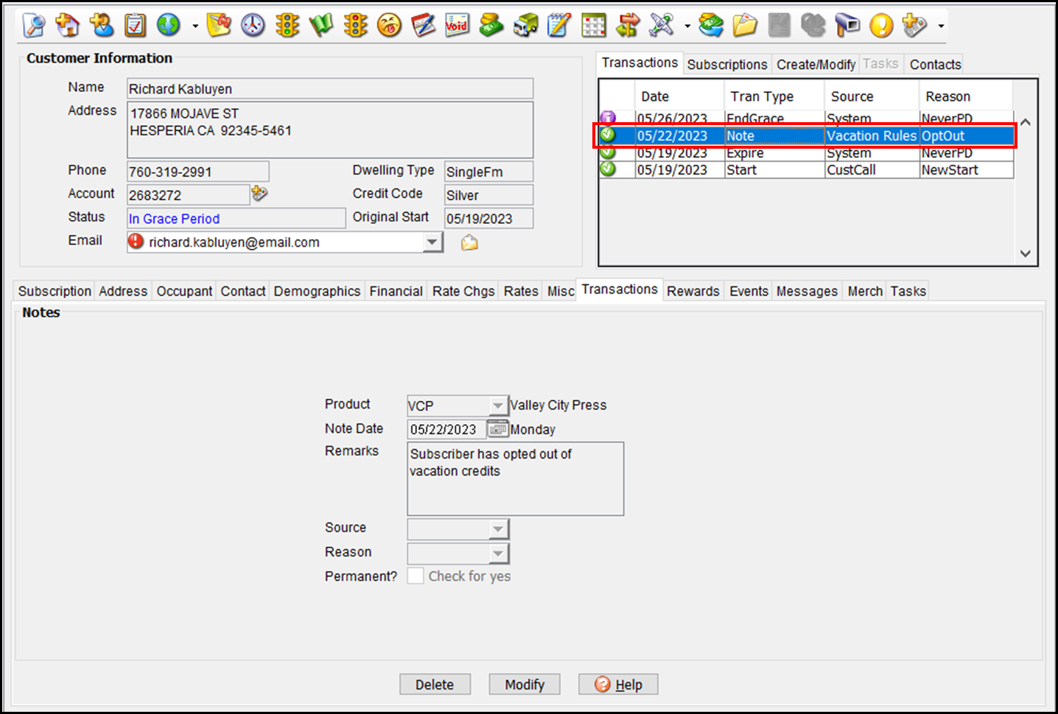Click the Modify button

524,685
